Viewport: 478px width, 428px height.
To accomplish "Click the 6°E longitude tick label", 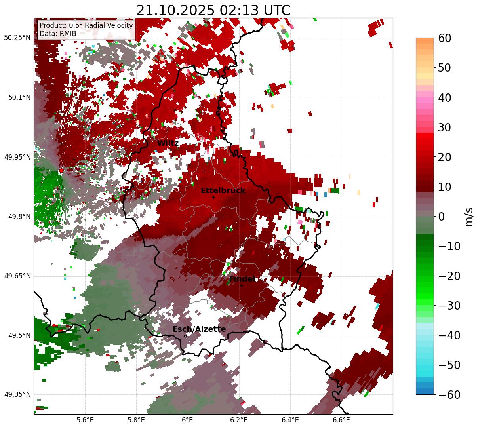I will (188, 420).
